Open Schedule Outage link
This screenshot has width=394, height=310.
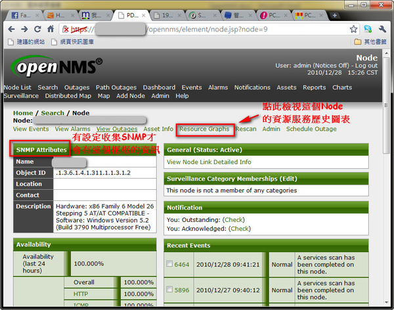click(311, 129)
